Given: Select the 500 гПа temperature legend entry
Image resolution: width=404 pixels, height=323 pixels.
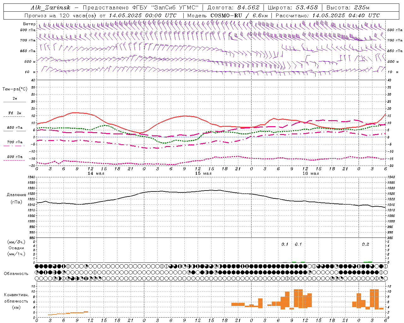Looking at the screenshot, I should pyautogui.click(x=15, y=157).
